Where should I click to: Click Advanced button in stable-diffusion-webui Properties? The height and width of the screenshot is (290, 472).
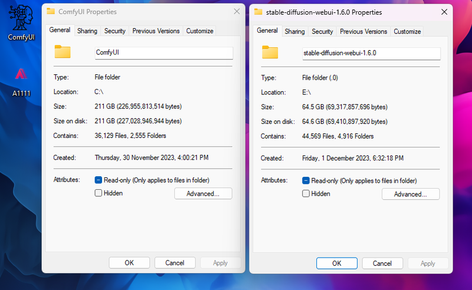coord(411,194)
